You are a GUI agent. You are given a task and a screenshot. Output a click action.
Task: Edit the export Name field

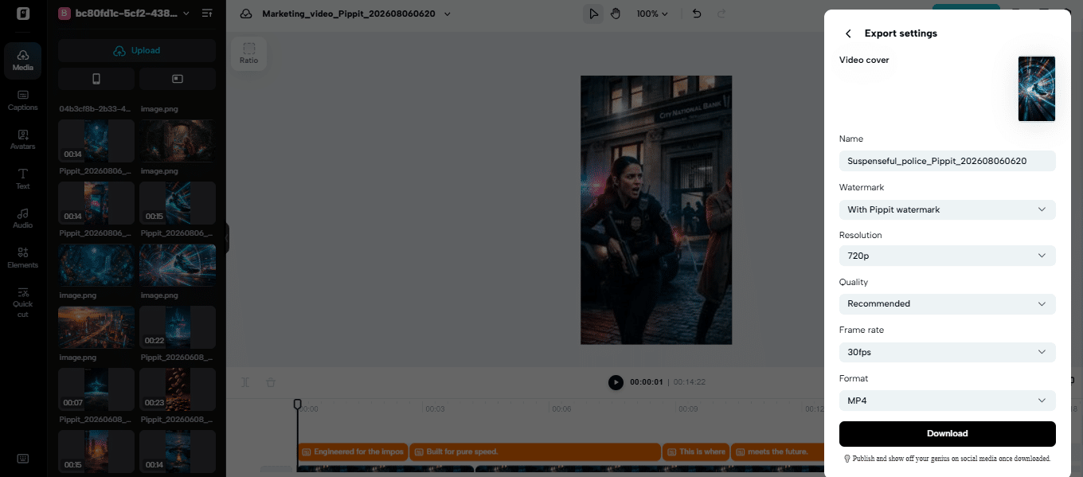[x=947, y=161]
